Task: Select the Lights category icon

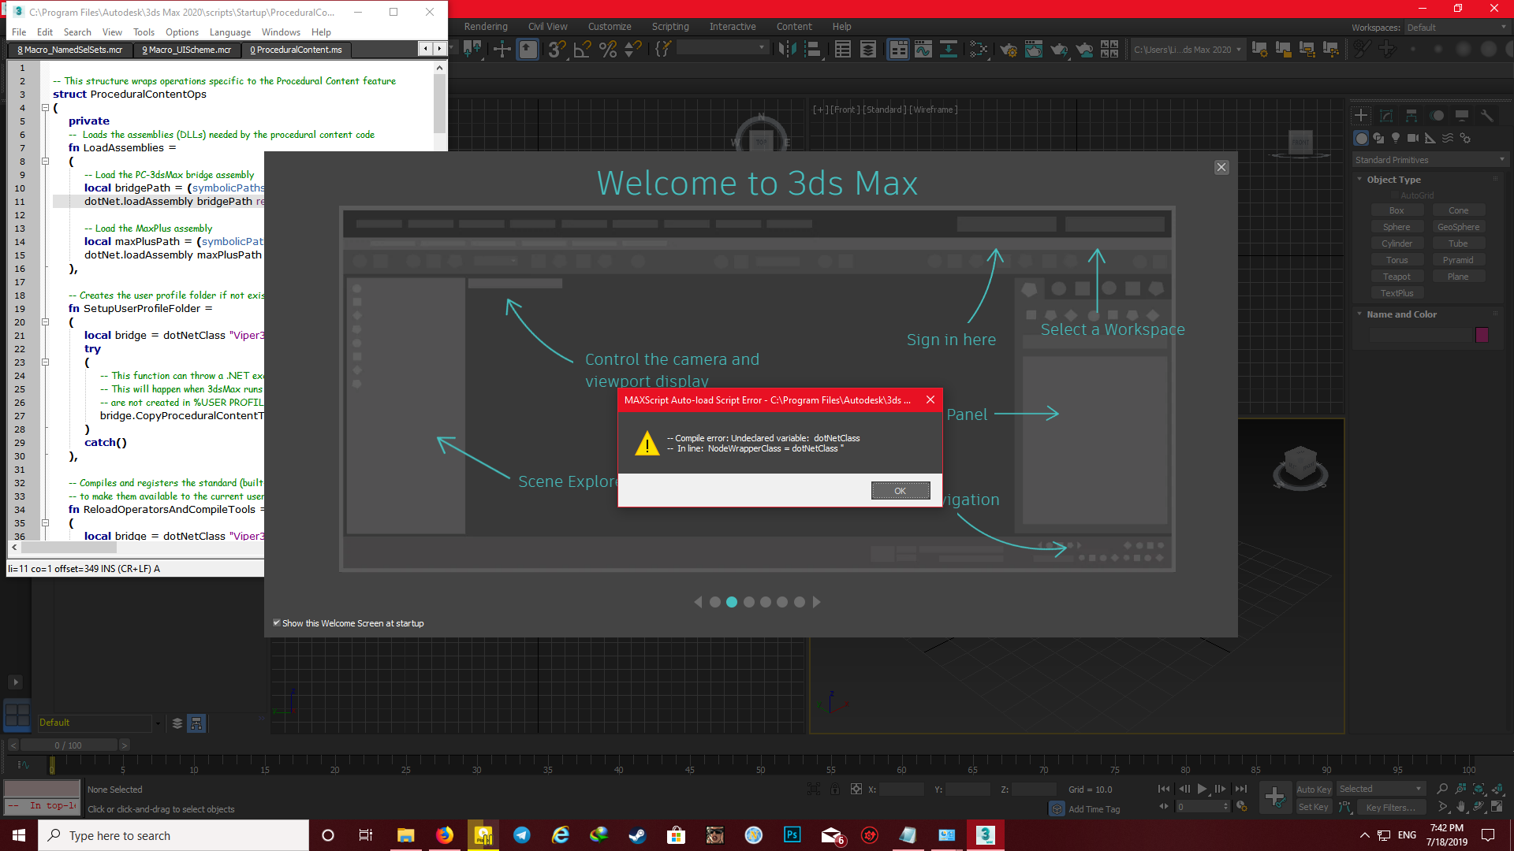Action: (1396, 139)
